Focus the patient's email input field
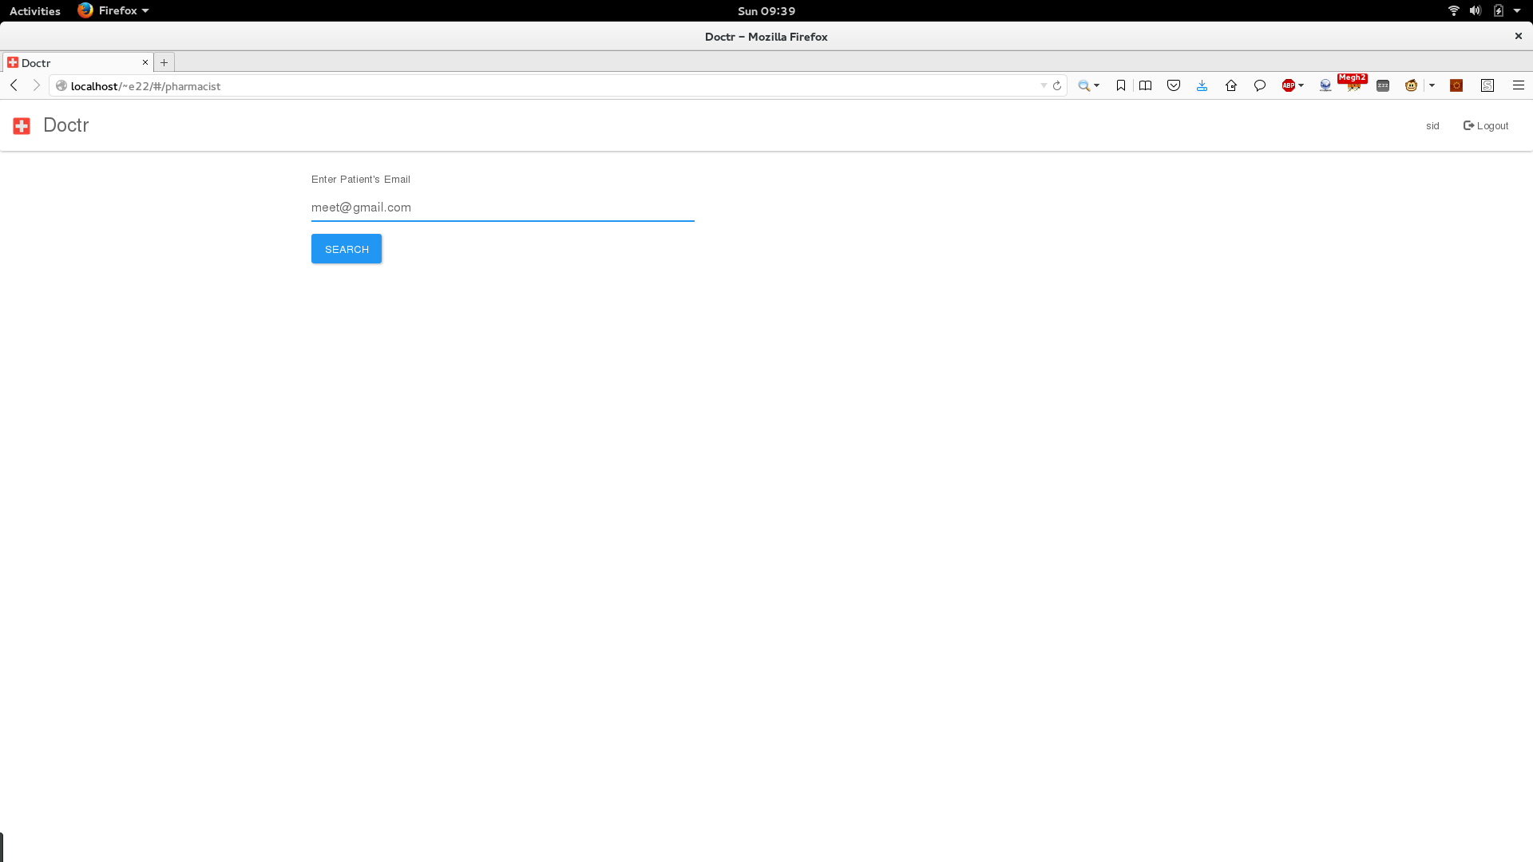This screenshot has height=862, width=1533. [502, 208]
